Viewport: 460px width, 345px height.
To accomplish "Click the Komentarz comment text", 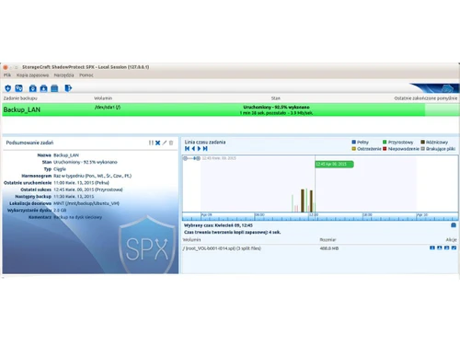I will [77, 217].
